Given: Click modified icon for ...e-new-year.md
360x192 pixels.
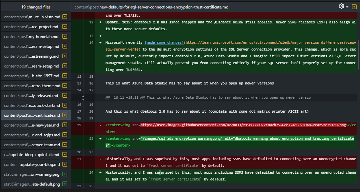Looking at the screenshot, I should pos(65,125).
